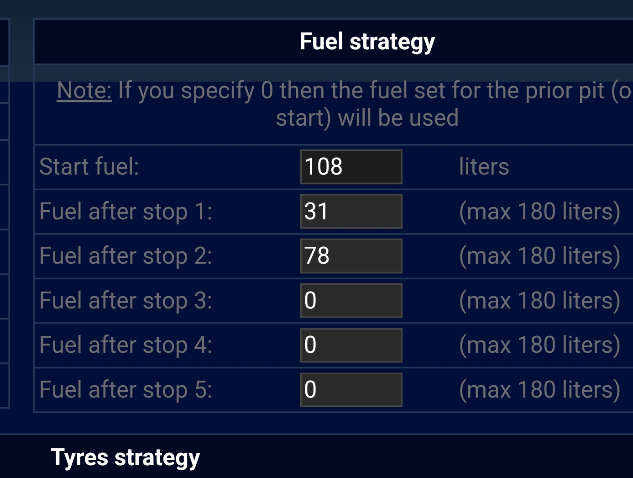Screen dimensions: 633x478
Task: Tap the Tyres strategy section header
Action: point(126,457)
